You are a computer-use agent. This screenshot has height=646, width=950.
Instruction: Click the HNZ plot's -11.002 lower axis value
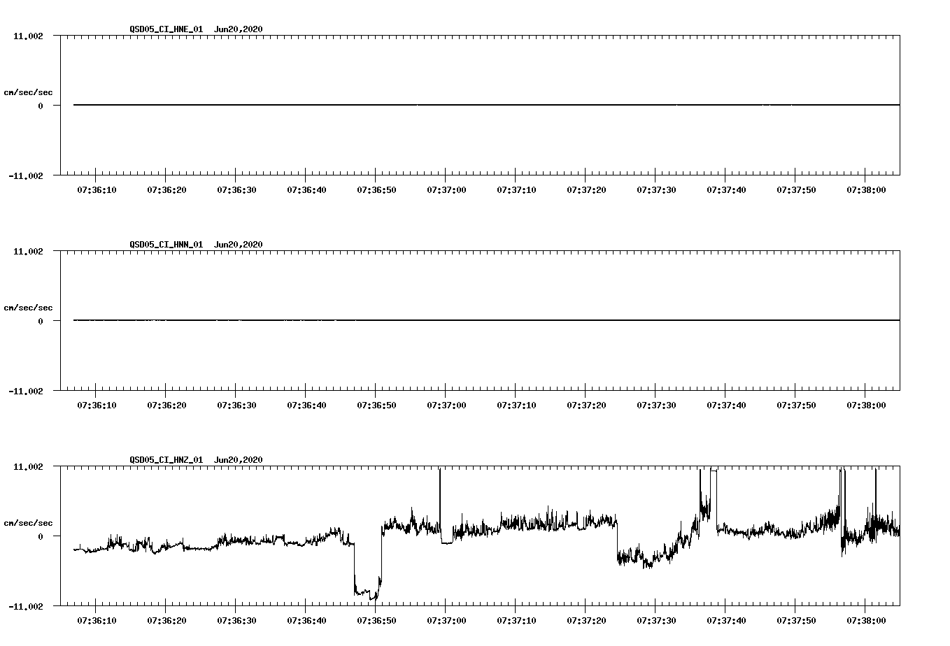pos(25,607)
